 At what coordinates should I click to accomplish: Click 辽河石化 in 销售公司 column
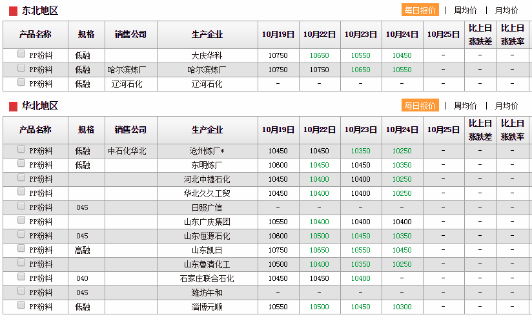pos(127,84)
